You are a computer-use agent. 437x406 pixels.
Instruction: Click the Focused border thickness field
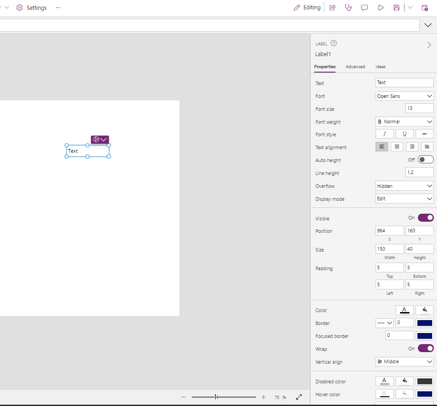[x=399, y=336]
